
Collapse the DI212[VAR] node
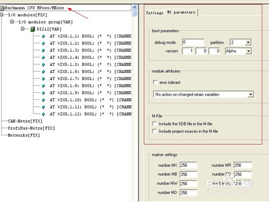pyautogui.click(x=23, y=29)
